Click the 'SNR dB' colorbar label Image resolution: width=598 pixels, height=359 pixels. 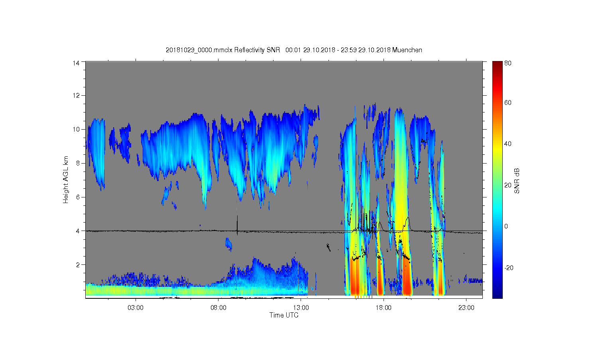coord(517,181)
